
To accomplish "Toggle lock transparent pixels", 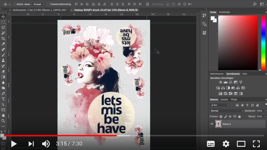I will pyautogui.click(x=221, y=117).
